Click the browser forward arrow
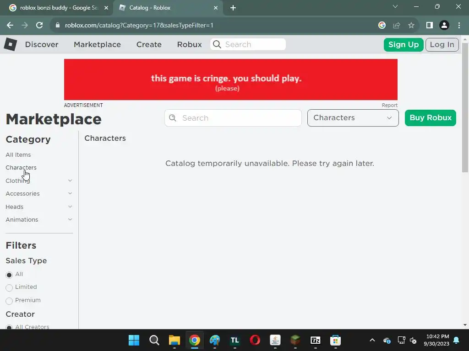Image resolution: width=469 pixels, height=351 pixels. pos(25,26)
